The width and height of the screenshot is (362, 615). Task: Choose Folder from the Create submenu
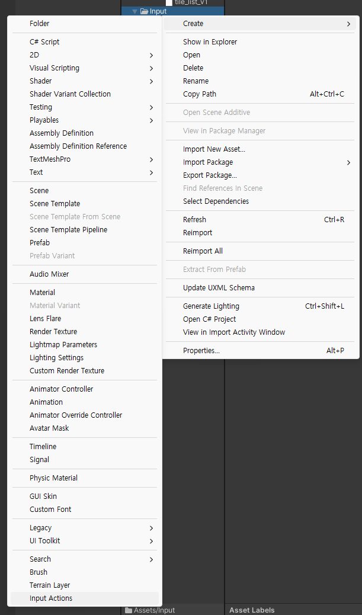pos(85,24)
